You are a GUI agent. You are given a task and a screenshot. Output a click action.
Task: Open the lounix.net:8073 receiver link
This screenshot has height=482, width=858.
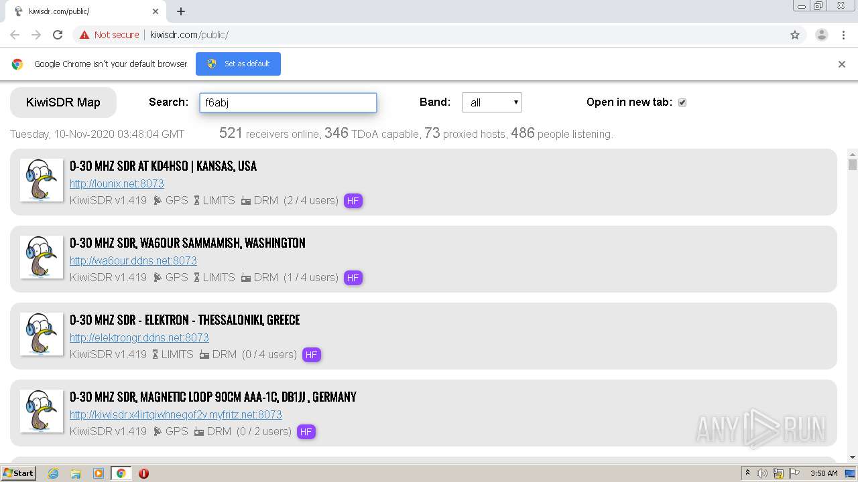[x=117, y=183]
